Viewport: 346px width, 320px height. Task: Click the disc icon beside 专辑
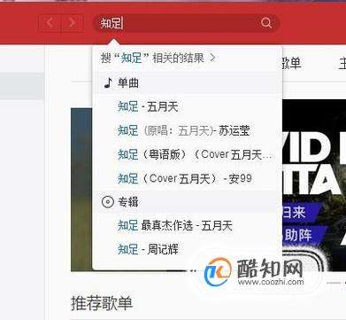coord(108,202)
